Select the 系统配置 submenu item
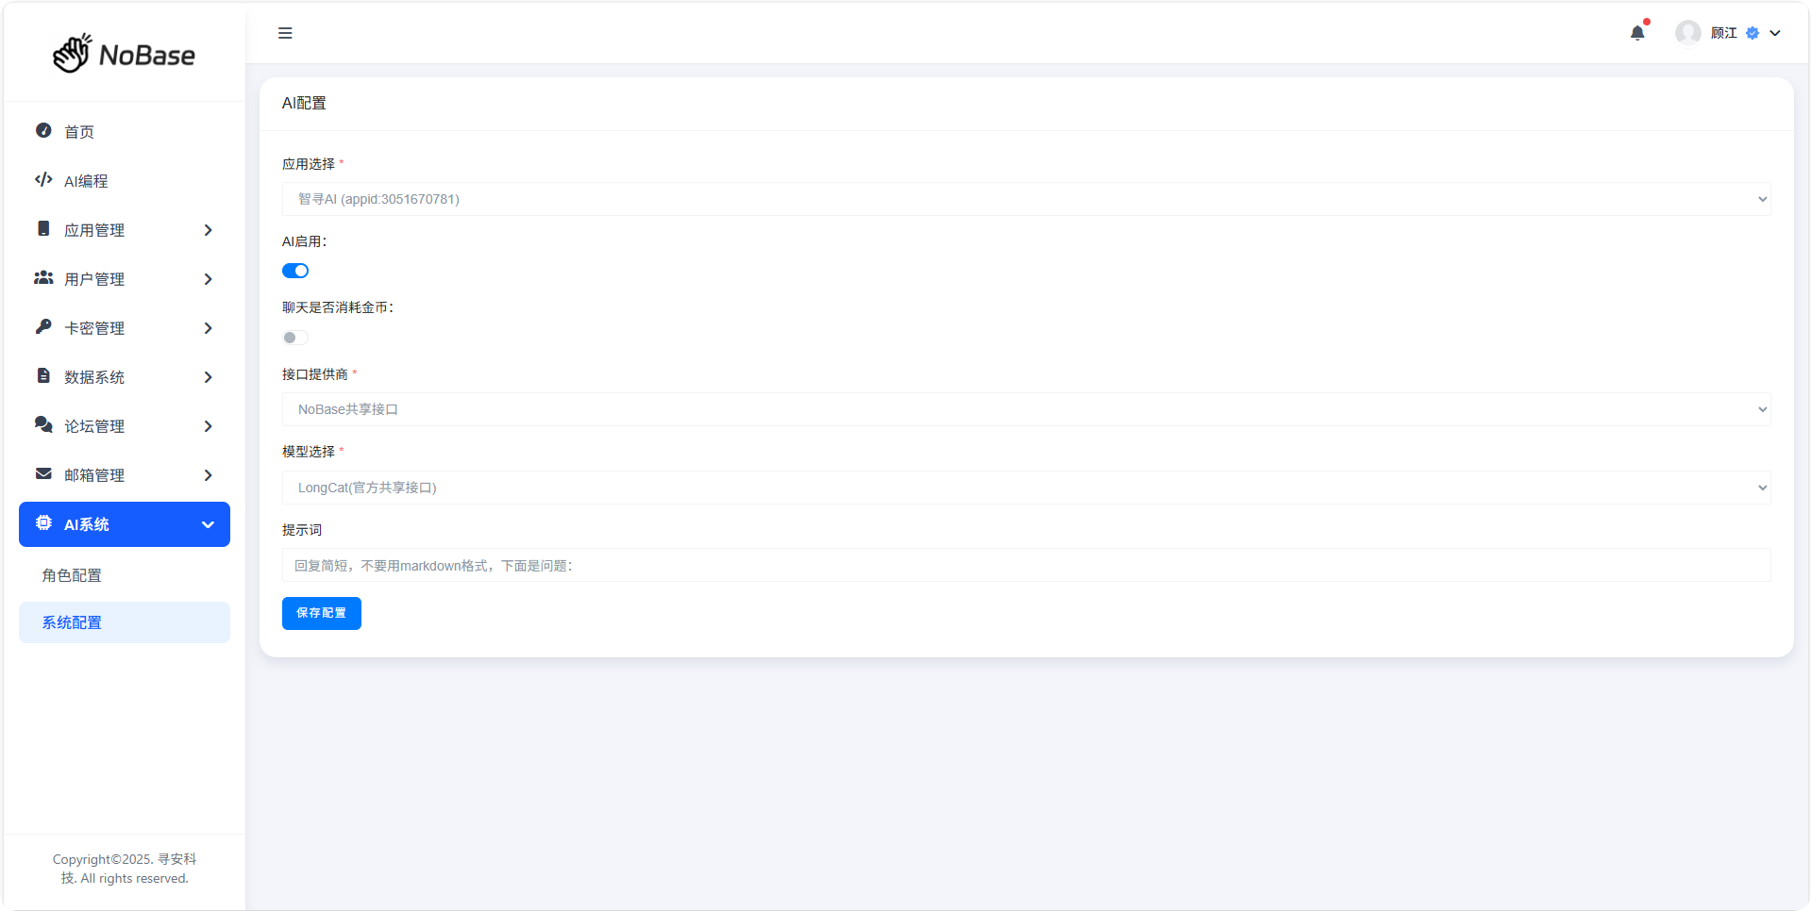1811x911 pixels. pos(125,622)
